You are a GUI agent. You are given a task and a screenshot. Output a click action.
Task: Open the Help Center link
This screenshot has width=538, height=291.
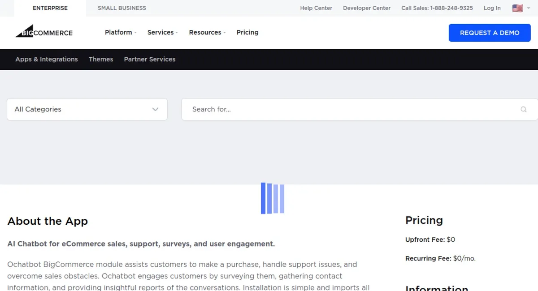click(x=316, y=8)
